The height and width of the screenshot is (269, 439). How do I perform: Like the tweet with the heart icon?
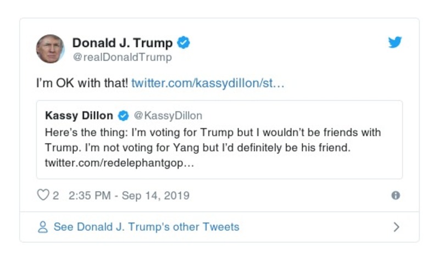(x=43, y=195)
